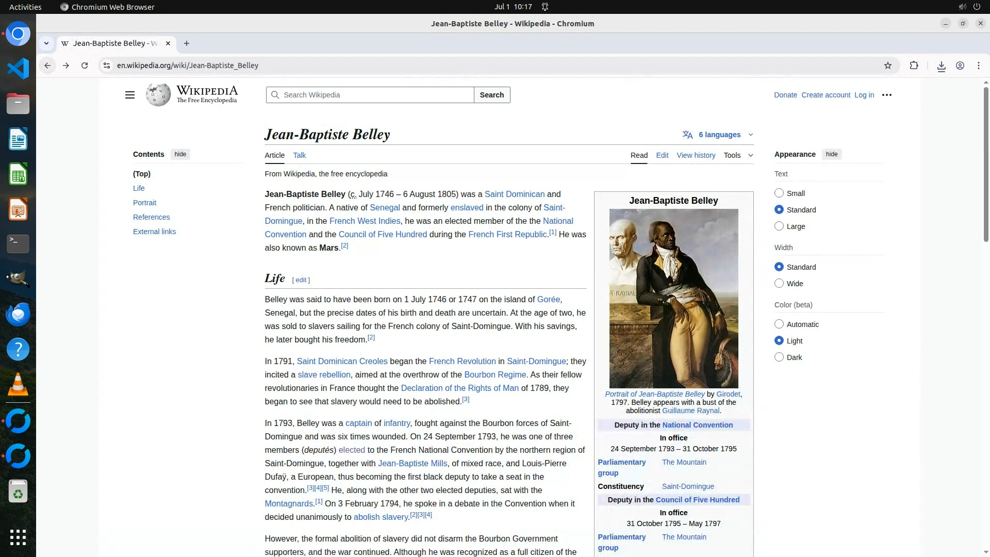990x557 pixels.
Task: Expand the browser tab search chevron
Action: (46, 43)
